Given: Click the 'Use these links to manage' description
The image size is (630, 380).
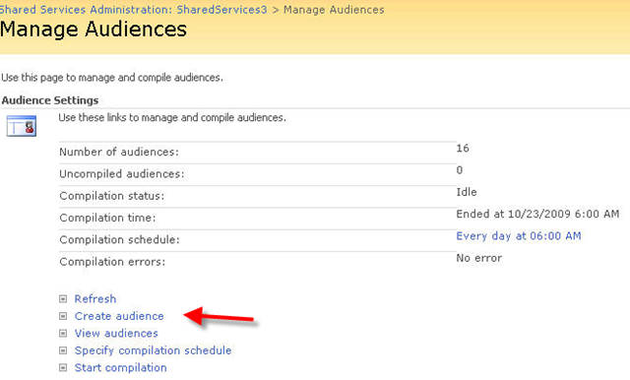Looking at the screenshot, I should tap(172, 118).
